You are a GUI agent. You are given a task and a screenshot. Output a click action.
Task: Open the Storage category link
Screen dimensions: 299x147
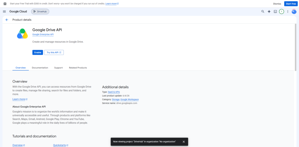coord(116,99)
